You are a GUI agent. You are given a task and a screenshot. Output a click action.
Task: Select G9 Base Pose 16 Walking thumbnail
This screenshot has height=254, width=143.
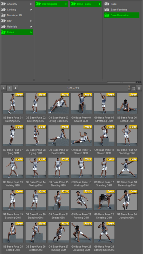[x=81, y=168]
